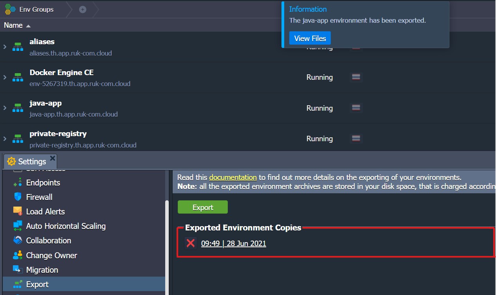The image size is (496, 295).
Task: Click the region flag for java-app
Action: pos(356,108)
